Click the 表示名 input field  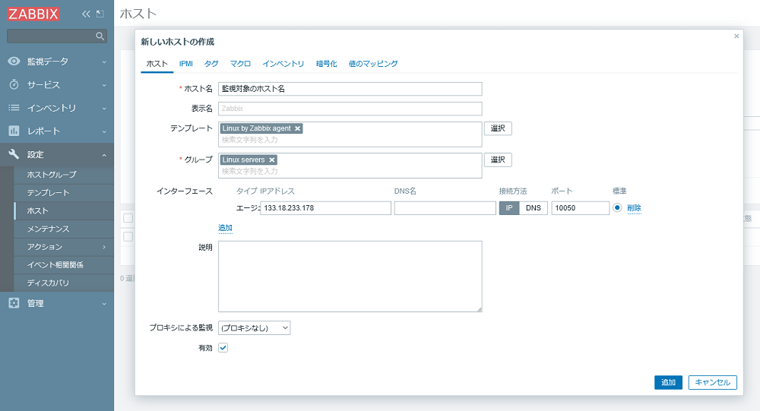(350, 109)
